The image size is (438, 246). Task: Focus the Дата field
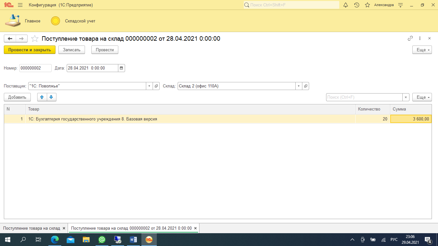(92, 68)
